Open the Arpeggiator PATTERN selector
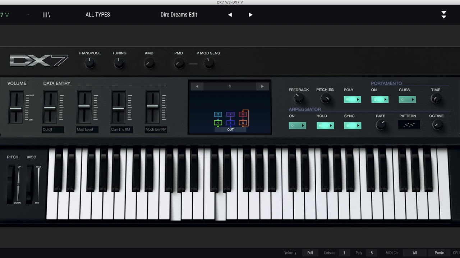The image size is (460, 258). point(409,125)
